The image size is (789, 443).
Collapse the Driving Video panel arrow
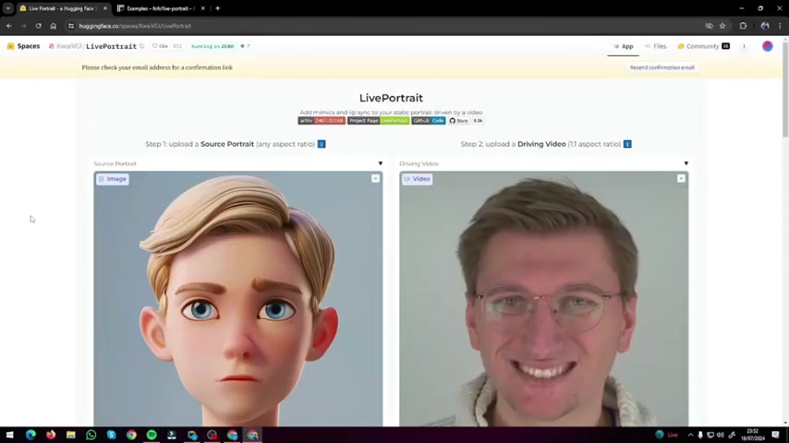pyautogui.click(x=686, y=163)
